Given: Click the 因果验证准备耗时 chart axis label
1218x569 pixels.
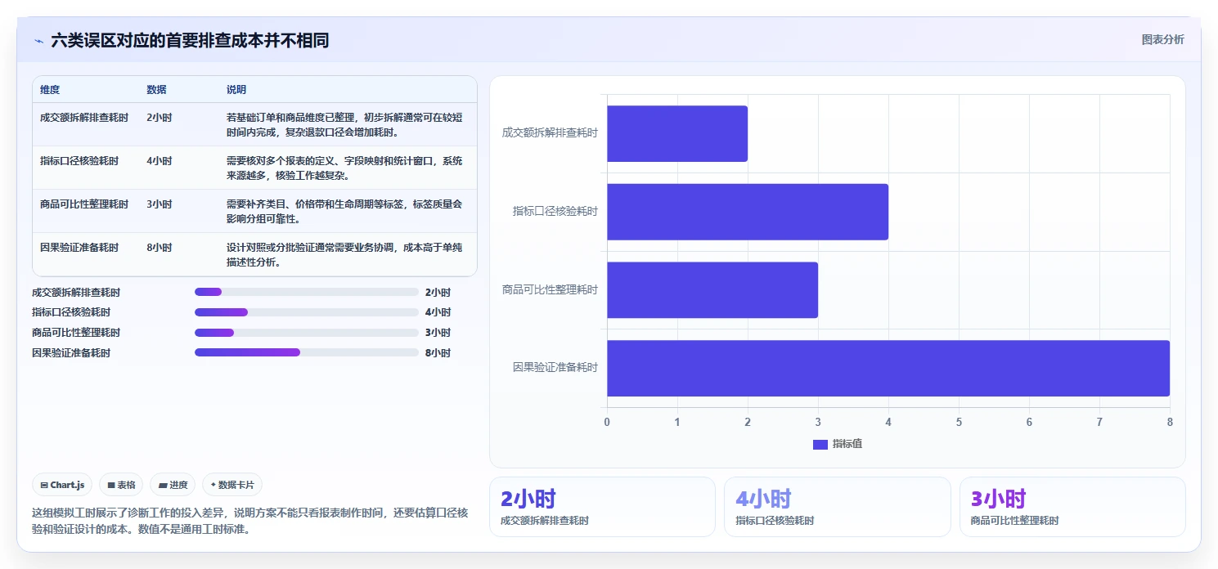Looking at the screenshot, I should 555,368.
